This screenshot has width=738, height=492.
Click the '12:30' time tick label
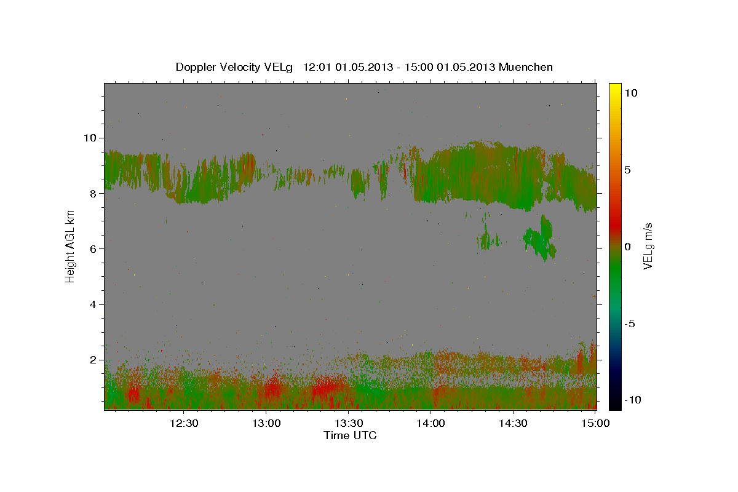click(184, 423)
